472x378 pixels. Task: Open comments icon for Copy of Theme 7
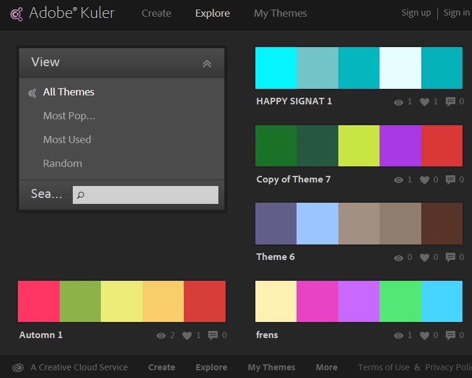point(451,179)
